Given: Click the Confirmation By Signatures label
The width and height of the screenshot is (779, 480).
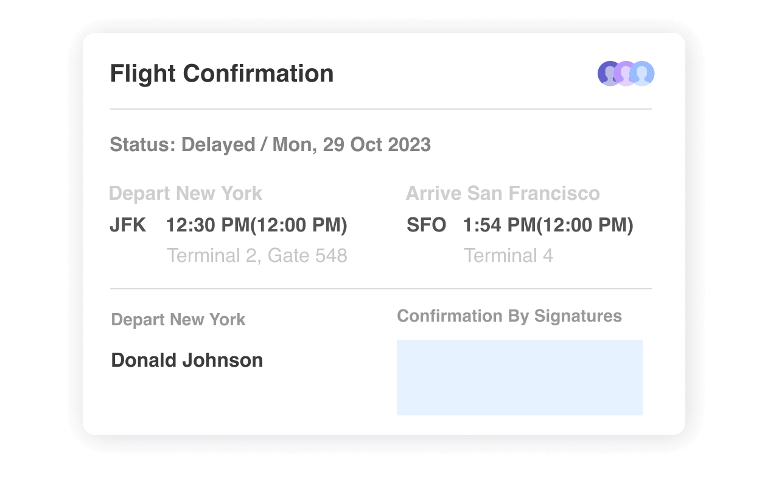Looking at the screenshot, I should click(x=509, y=316).
